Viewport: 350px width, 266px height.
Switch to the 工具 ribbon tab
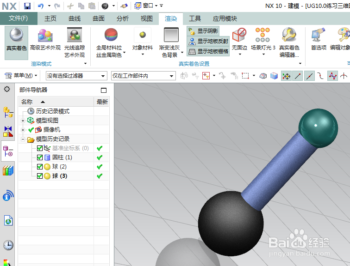[x=195, y=18]
